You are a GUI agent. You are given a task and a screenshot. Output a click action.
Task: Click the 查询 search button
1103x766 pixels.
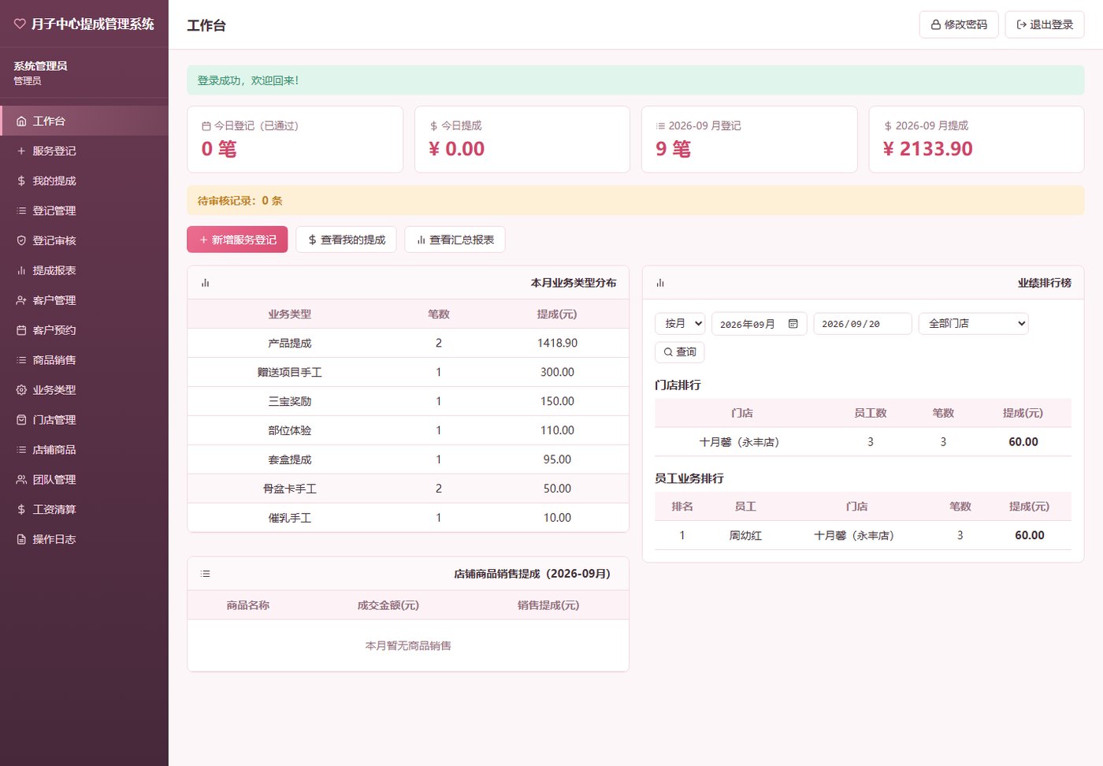(679, 352)
